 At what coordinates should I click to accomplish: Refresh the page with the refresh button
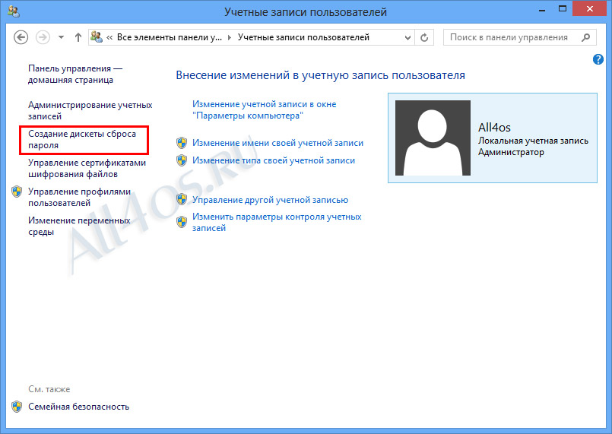coord(424,37)
